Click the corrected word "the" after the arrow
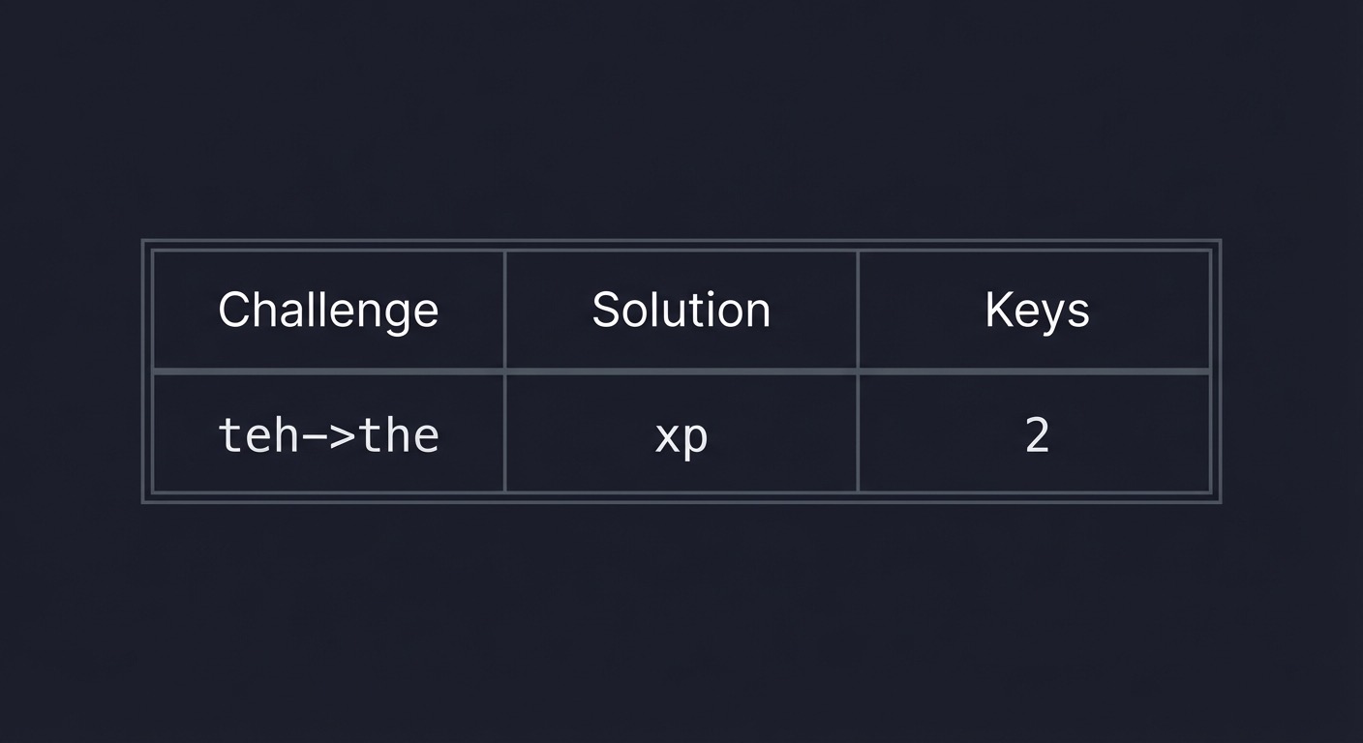This screenshot has width=1363, height=743. pos(401,435)
